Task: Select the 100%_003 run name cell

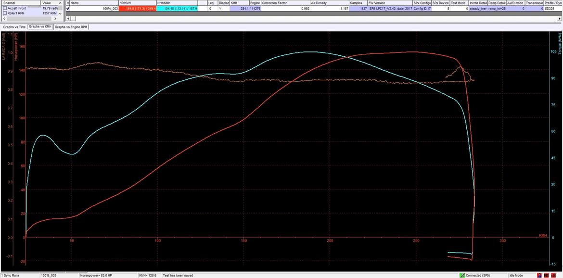Action: pyautogui.click(x=94, y=9)
